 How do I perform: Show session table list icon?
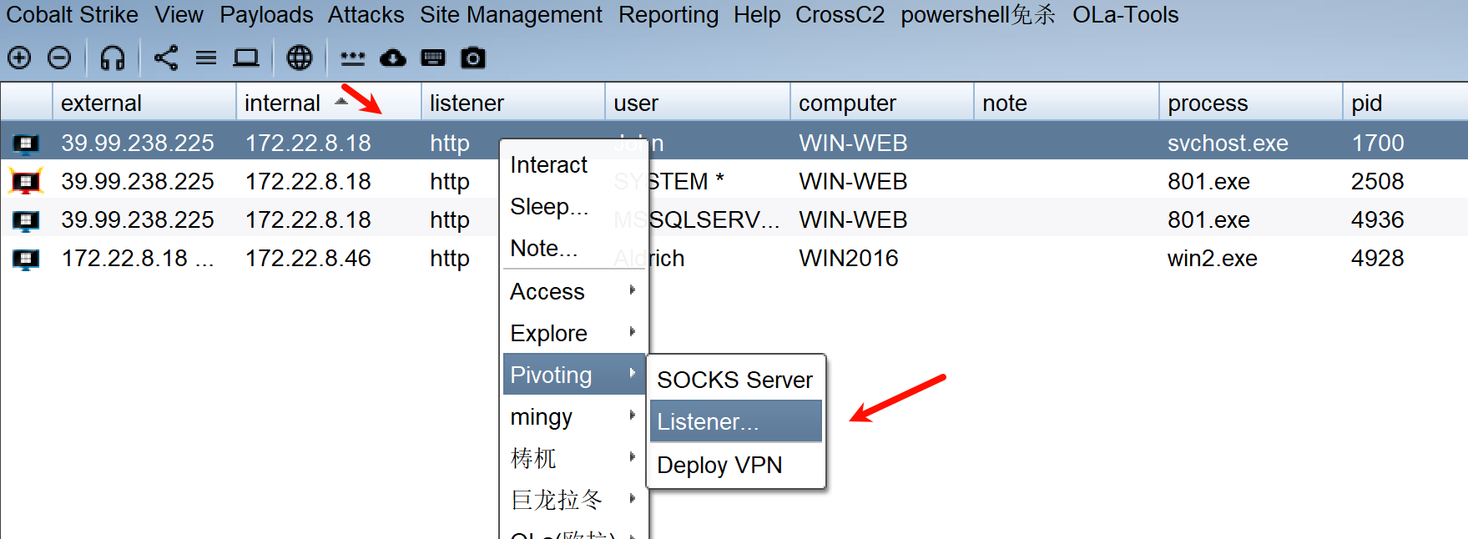pyautogui.click(x=206, y=58)
